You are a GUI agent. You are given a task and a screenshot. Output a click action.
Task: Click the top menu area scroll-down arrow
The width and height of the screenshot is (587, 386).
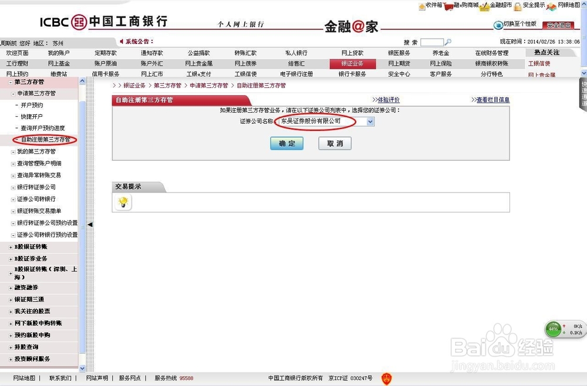(583, 73)
